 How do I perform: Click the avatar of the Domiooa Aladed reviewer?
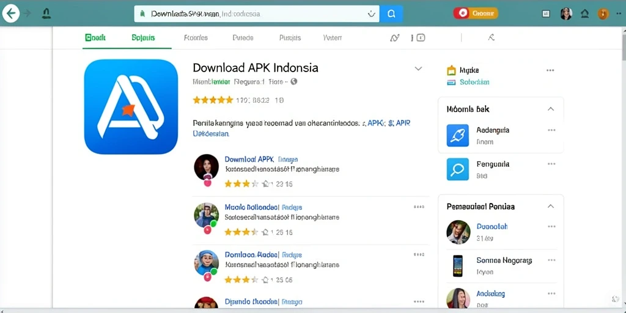pyautogui.click(x=207, y=263)
